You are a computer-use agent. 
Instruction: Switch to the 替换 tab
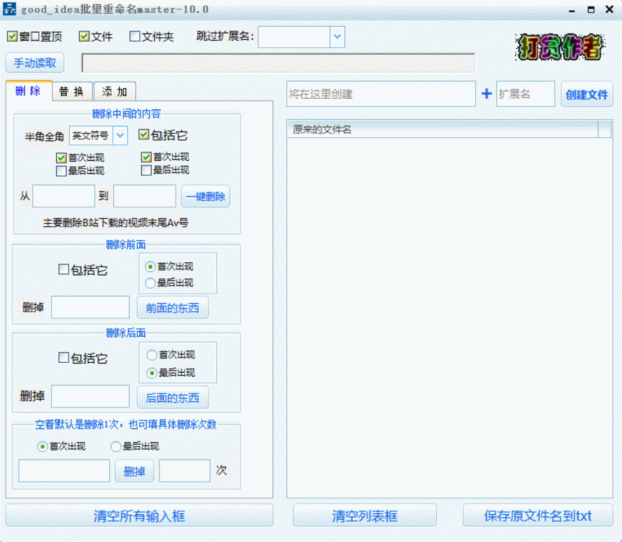click(x=71, y=92)
